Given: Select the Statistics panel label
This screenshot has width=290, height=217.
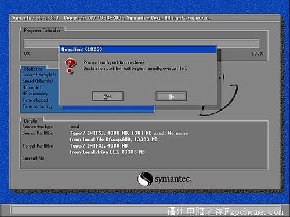Looking at the screenshot, I should click(33, 69).
